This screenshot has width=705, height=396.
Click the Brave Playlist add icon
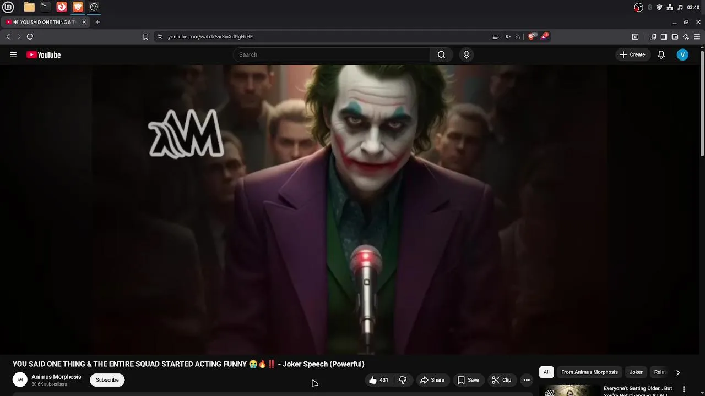pos(507,36)
